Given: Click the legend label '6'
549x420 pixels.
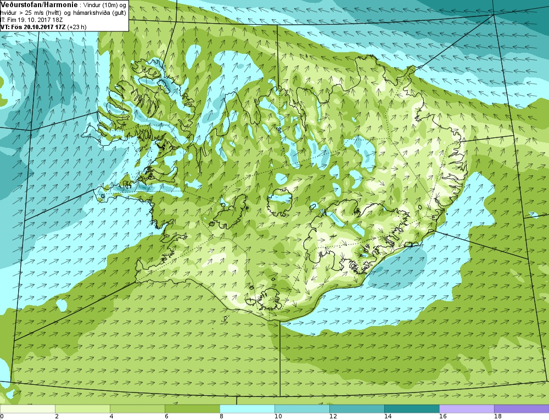Looking at the screenshot, I should (x=166, y=417).
